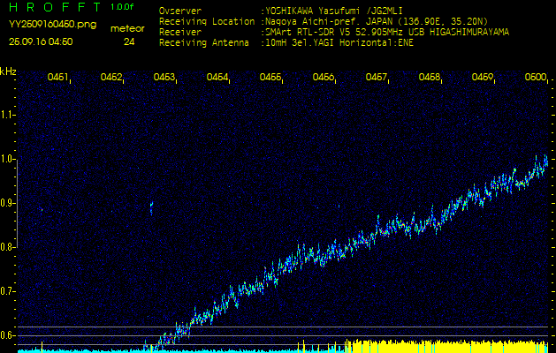This screenshot has width=556, height=353.
Task: Click the kHz axis unit label
Action: point(8,71)
